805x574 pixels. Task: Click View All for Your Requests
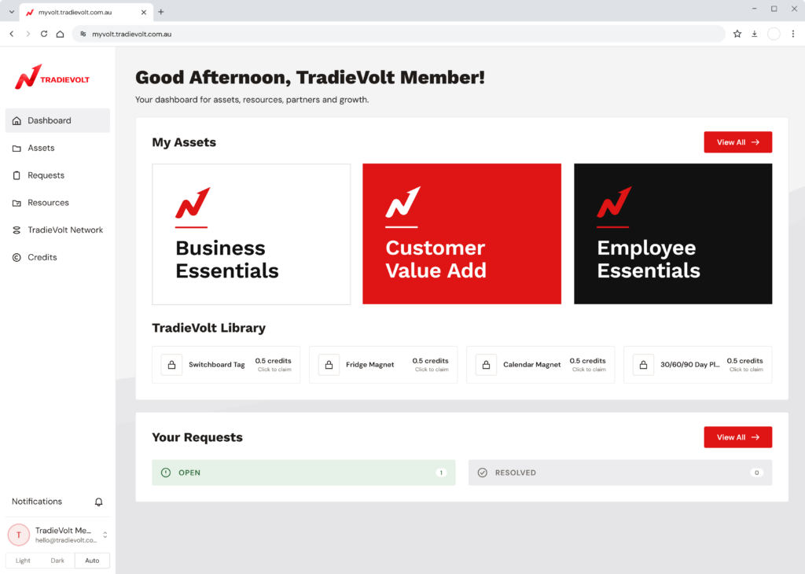point(737,437)
